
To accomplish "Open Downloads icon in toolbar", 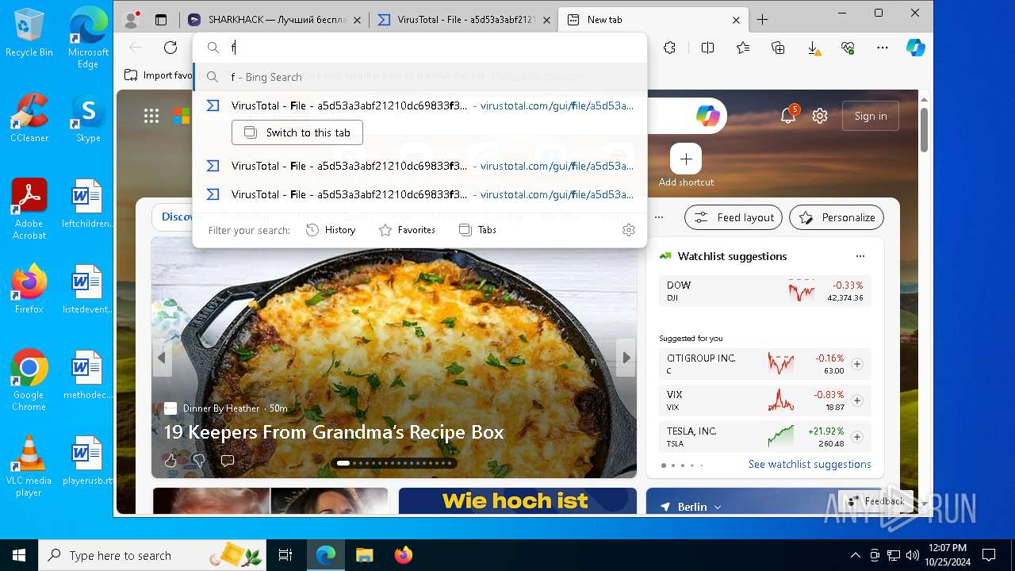I will coord(814,48).
